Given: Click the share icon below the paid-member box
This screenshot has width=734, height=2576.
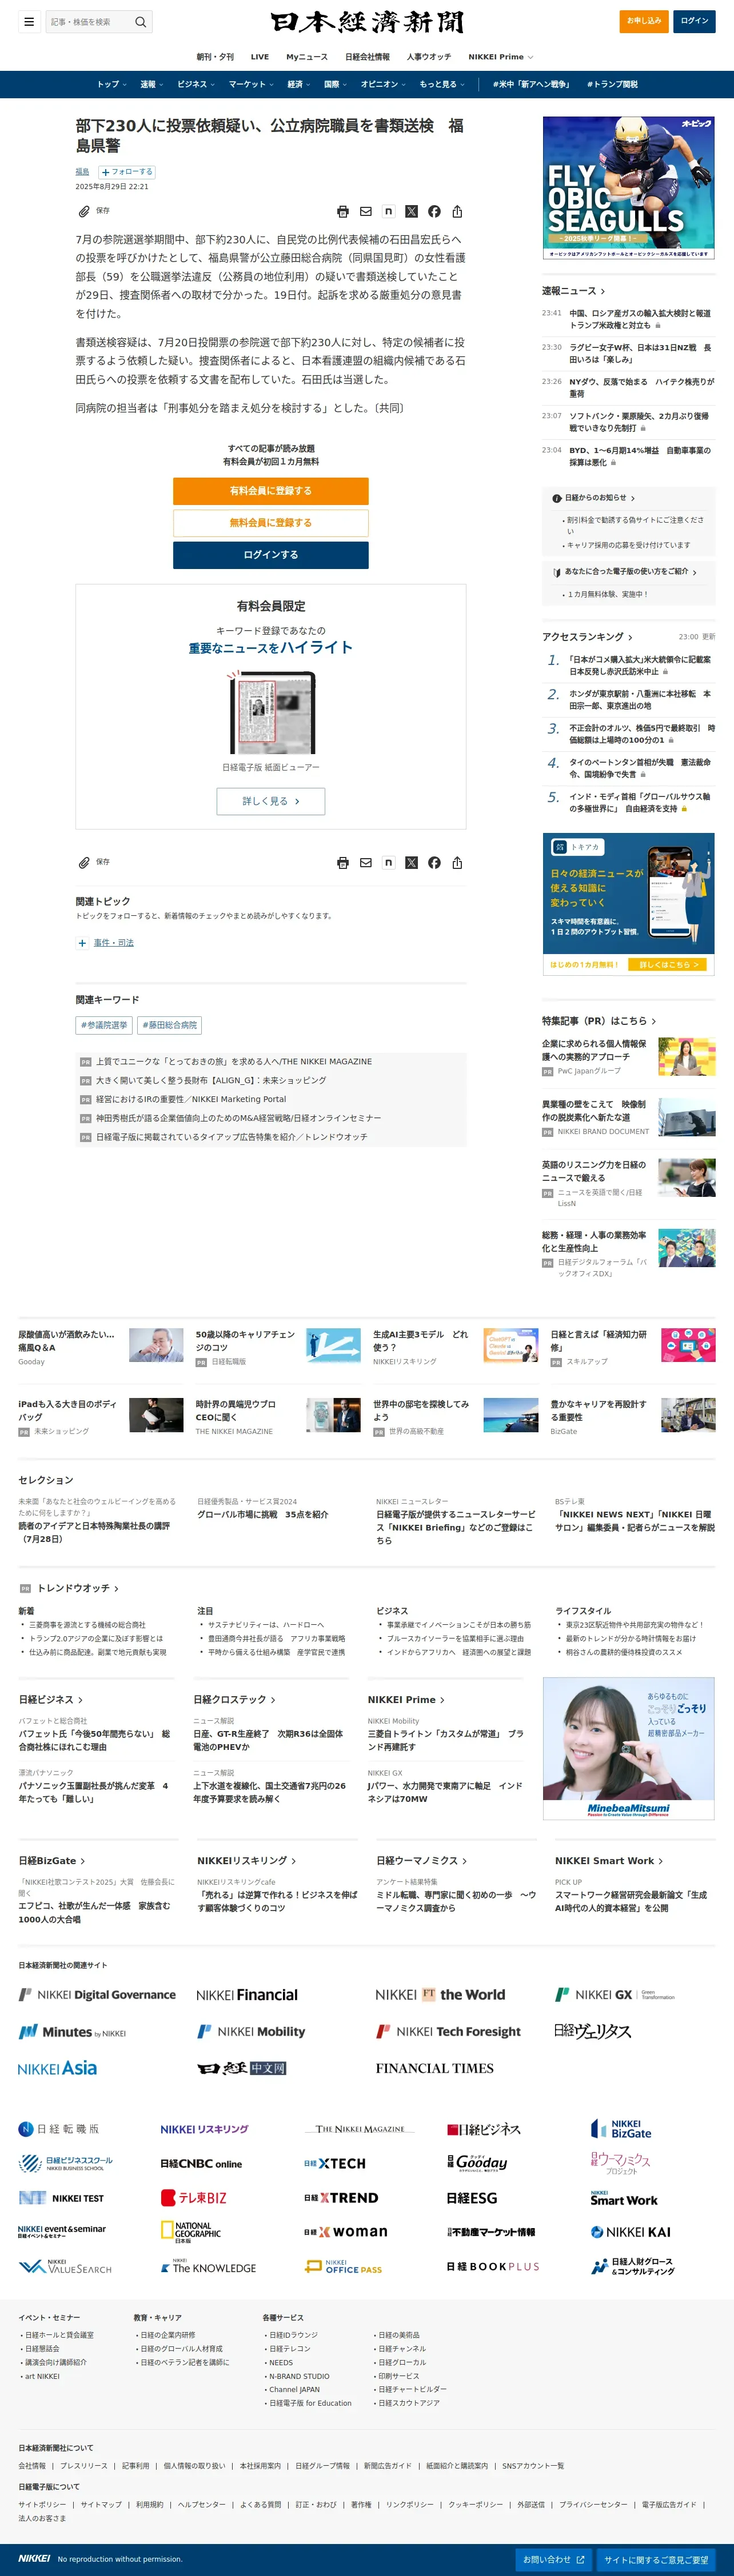Looking at the screenshot, I should (x=457, y=862).
